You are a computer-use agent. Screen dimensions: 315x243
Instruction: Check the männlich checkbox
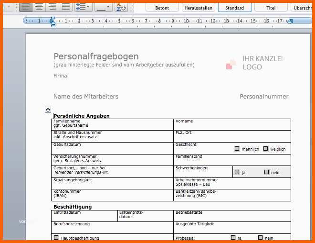coord(237,149)
